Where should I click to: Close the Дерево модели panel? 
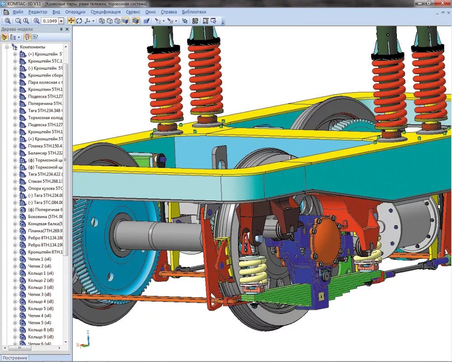tap(67, 29)
